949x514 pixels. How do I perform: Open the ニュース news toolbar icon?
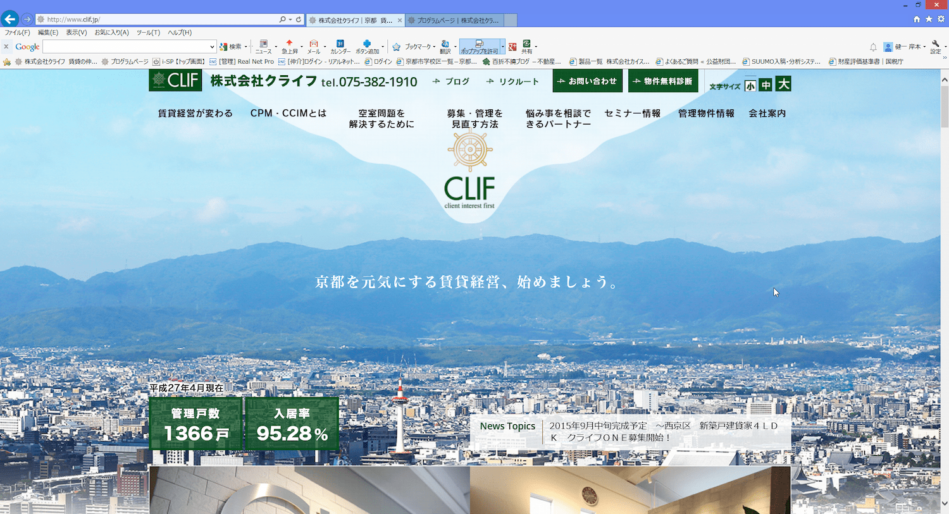coord(263,47)
